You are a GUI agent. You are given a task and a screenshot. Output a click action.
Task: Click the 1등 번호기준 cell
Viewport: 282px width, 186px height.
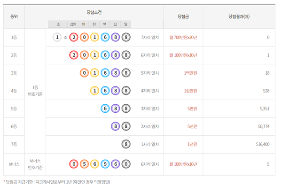(35, 91)
